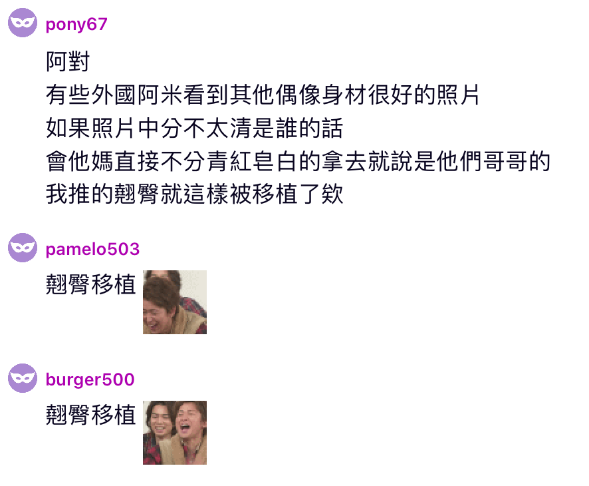This screenshot has height=486, width=589.
Task: Click the line starting with 有些外國阿米
Action: [x=262, y=95]
